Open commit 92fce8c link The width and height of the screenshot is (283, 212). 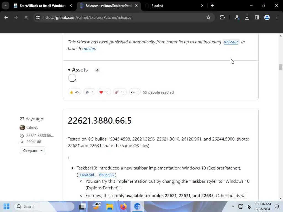point(231,42)
